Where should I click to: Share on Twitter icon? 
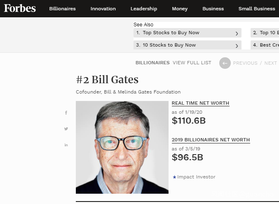pyautogui.click(x=66, y=129)
